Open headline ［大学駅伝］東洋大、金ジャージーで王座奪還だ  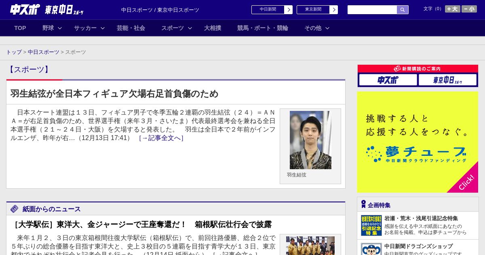pyautogui.click(x=141, y=224)
